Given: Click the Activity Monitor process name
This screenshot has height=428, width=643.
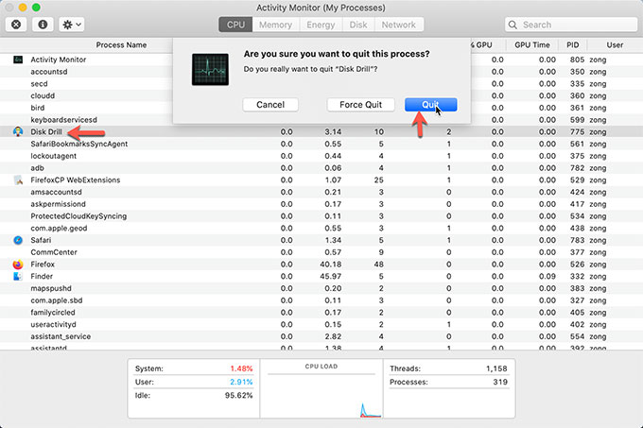Looking at the screenshot, I should click(x=59, y=60).
